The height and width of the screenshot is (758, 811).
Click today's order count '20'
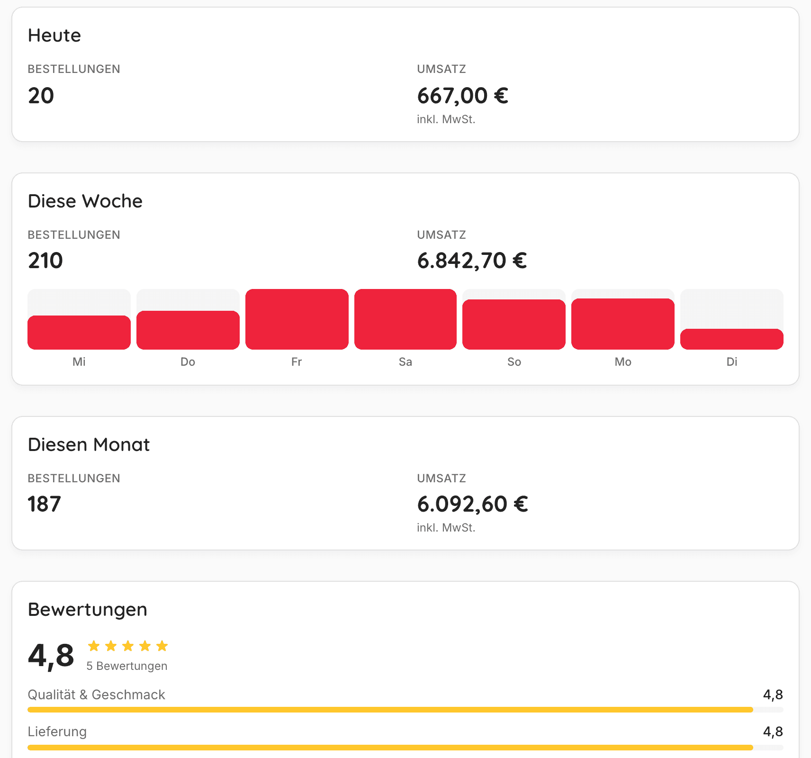pyautogui.click(x=41, y=96)
